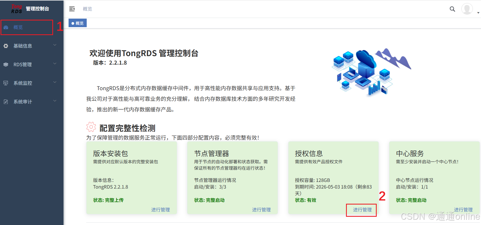The height and width of the screenshot is (225, 481).
Task: Click the 版本安装包 card title
Action: 111,153
